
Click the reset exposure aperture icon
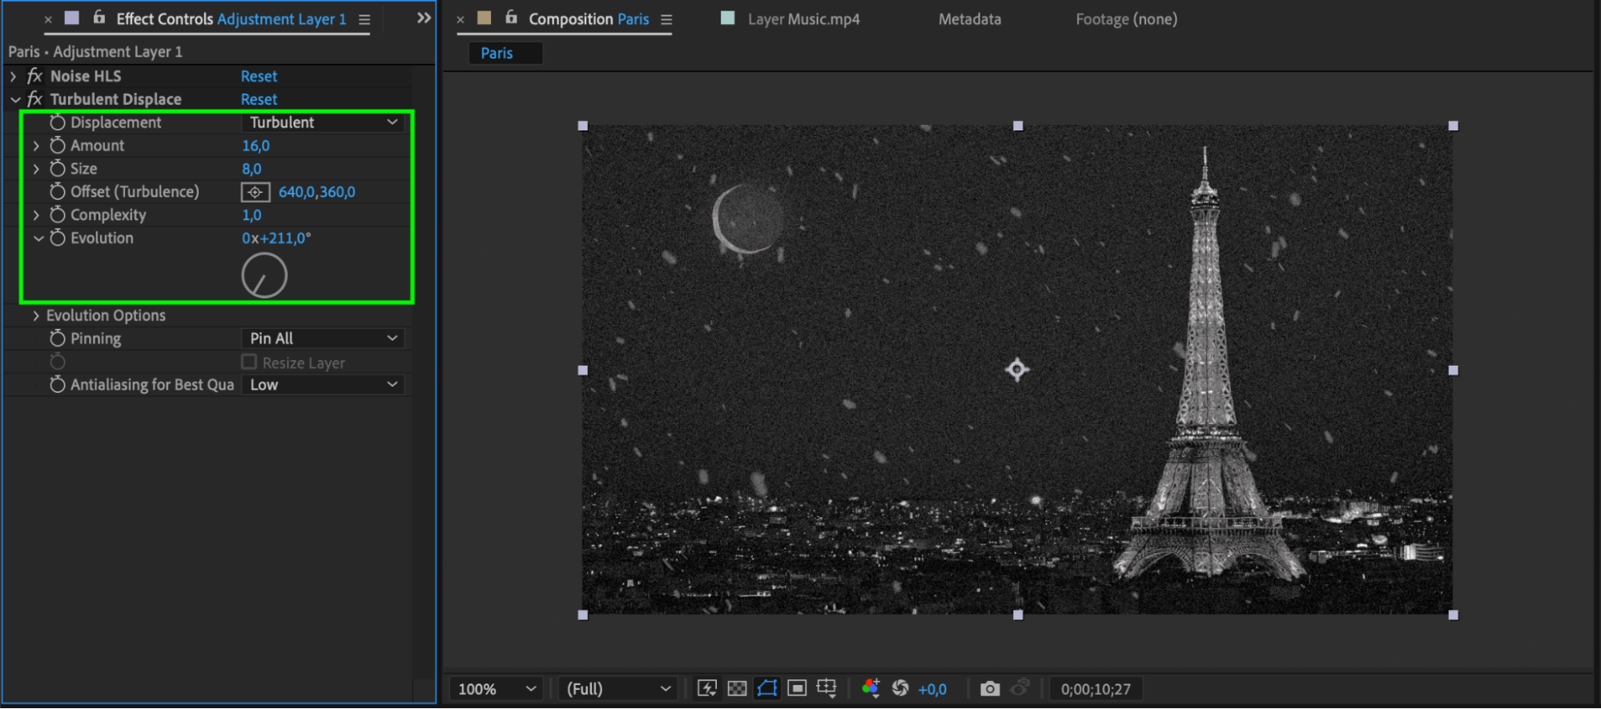(900, 688)
